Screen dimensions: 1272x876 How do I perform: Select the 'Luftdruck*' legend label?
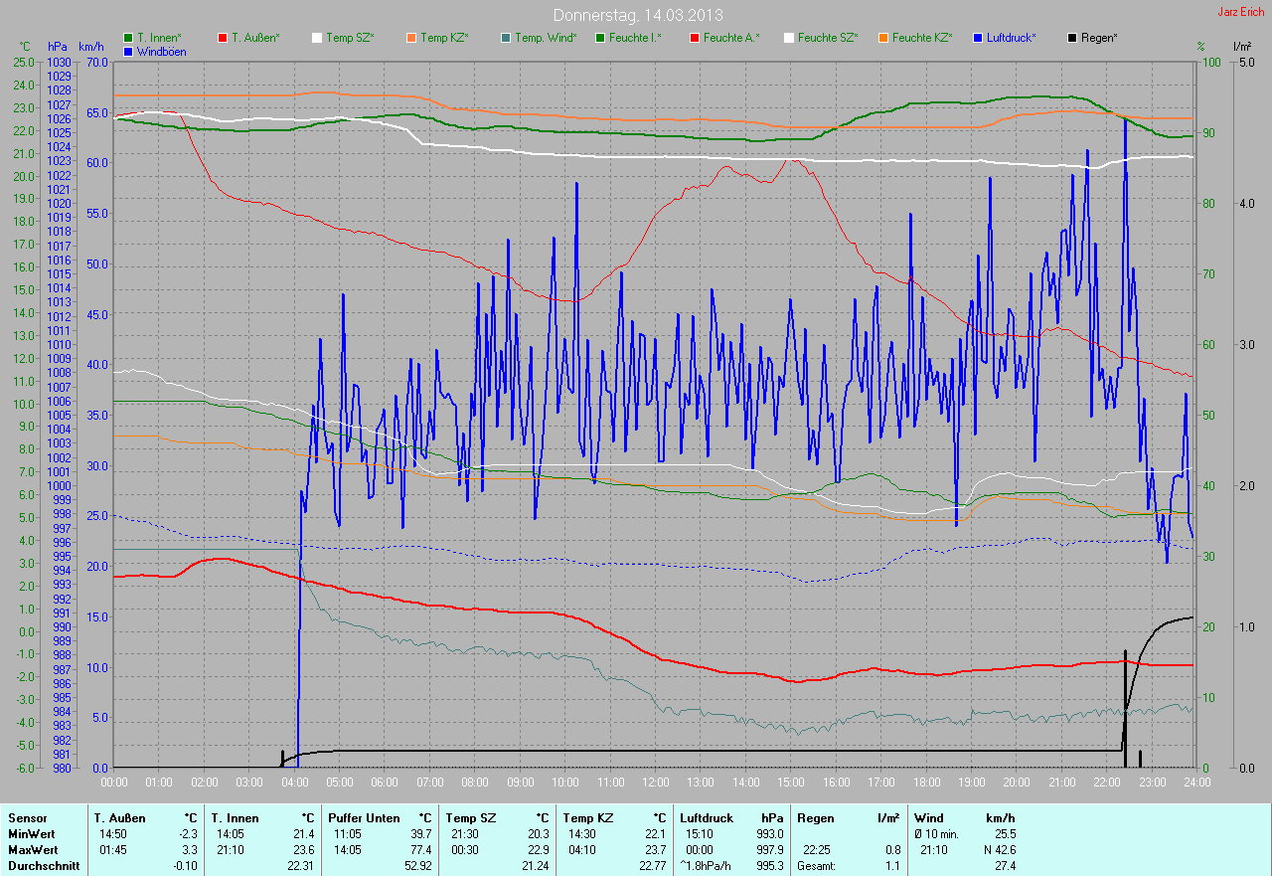pos(1012,38)
